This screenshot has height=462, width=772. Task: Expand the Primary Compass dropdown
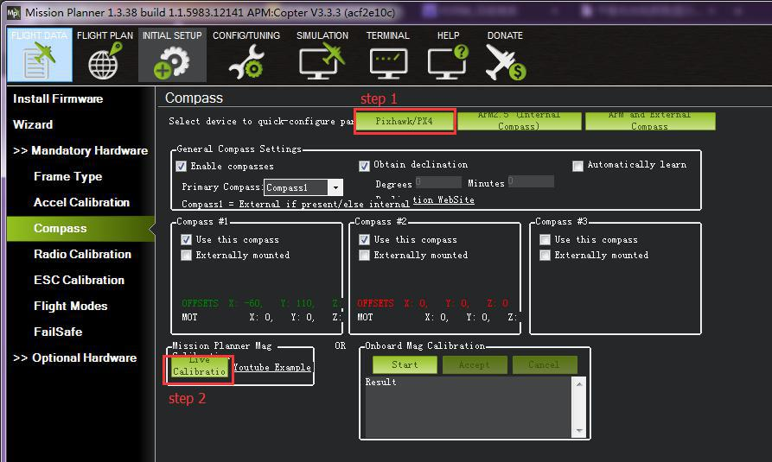[335, 187]
